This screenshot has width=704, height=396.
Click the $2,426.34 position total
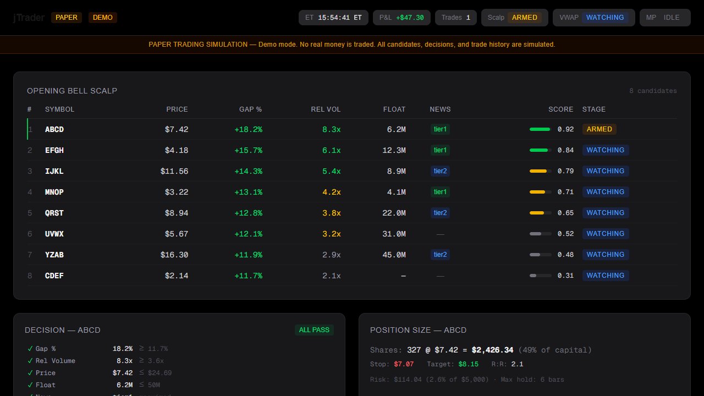pos(493,350)
